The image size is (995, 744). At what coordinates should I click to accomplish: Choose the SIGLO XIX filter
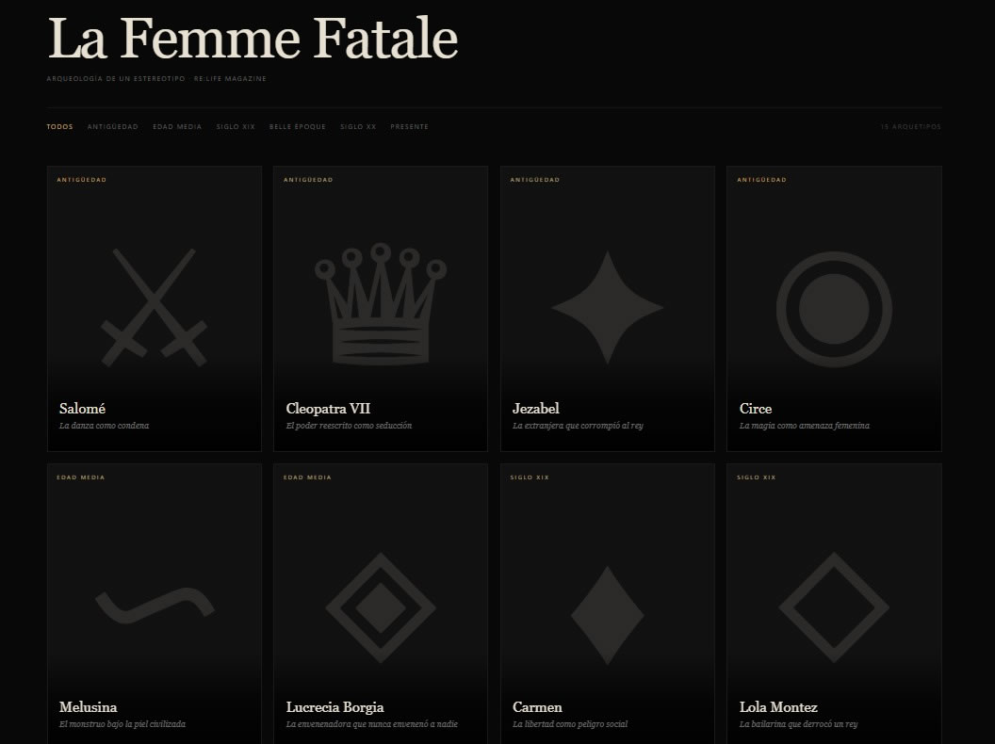click(236, 127)
